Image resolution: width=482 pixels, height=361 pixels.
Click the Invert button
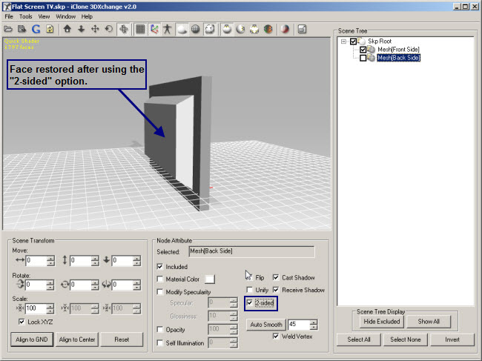tap(452, 340)
